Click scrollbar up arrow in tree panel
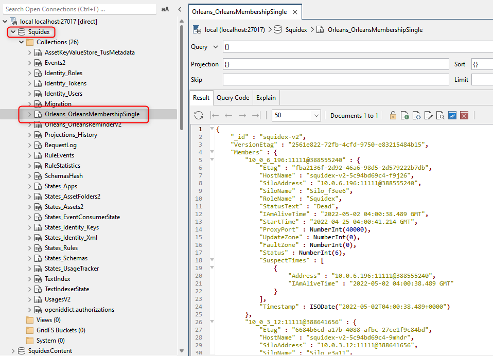This screenshot has height=356, width=493. click(x=182, y=21)
